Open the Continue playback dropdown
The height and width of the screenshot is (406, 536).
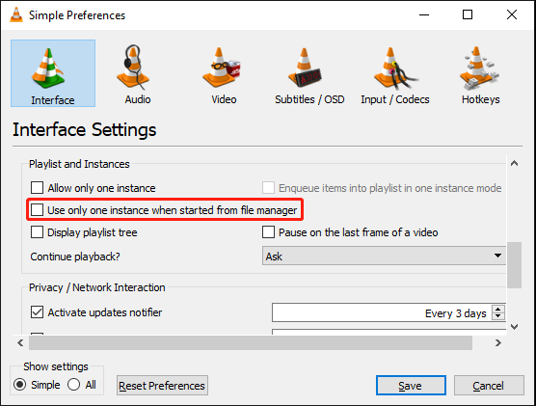(x=384, y=256)
